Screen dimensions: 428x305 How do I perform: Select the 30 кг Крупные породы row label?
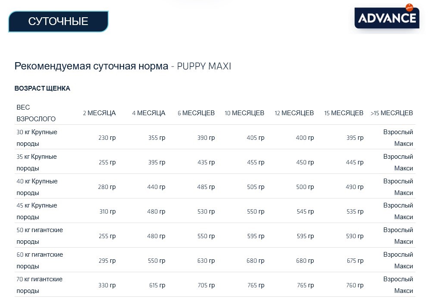click(37, 138)
